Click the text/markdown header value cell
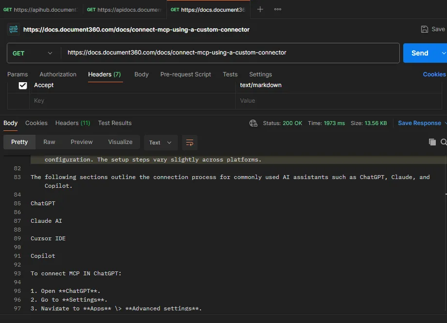Screen dimensions: 447x323 [x=339, y=85]
